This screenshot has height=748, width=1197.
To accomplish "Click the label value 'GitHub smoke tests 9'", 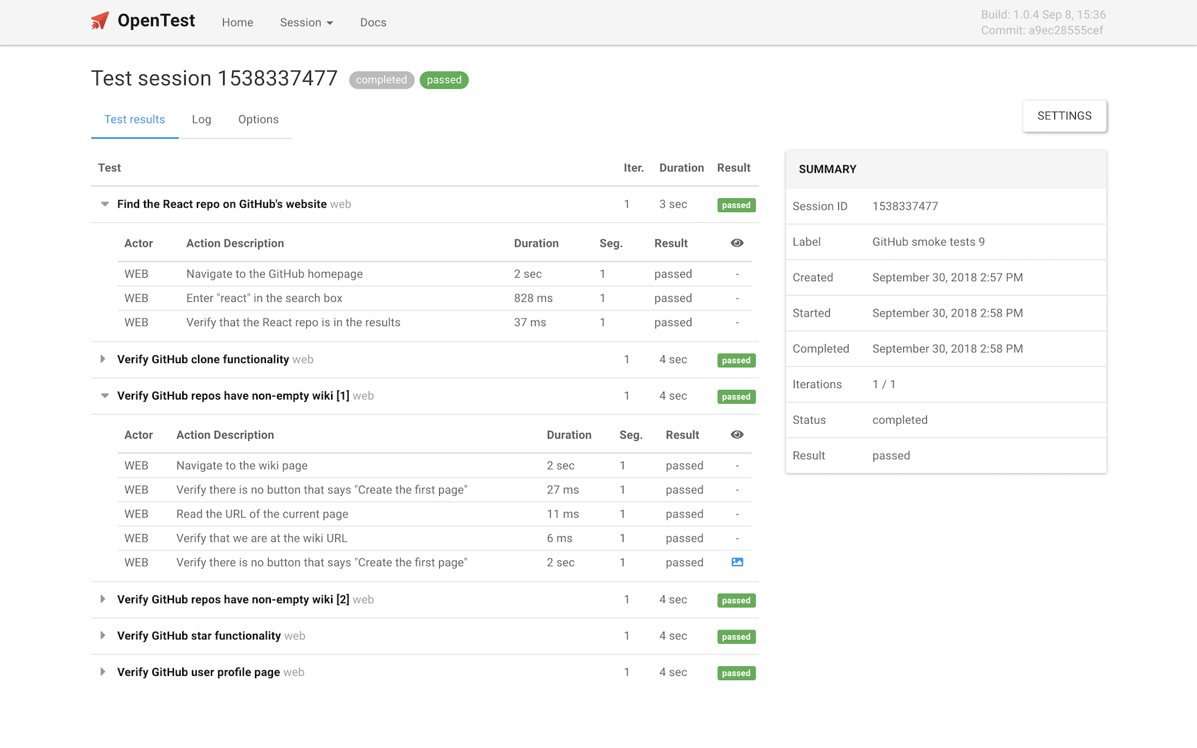I will [928, 242].
